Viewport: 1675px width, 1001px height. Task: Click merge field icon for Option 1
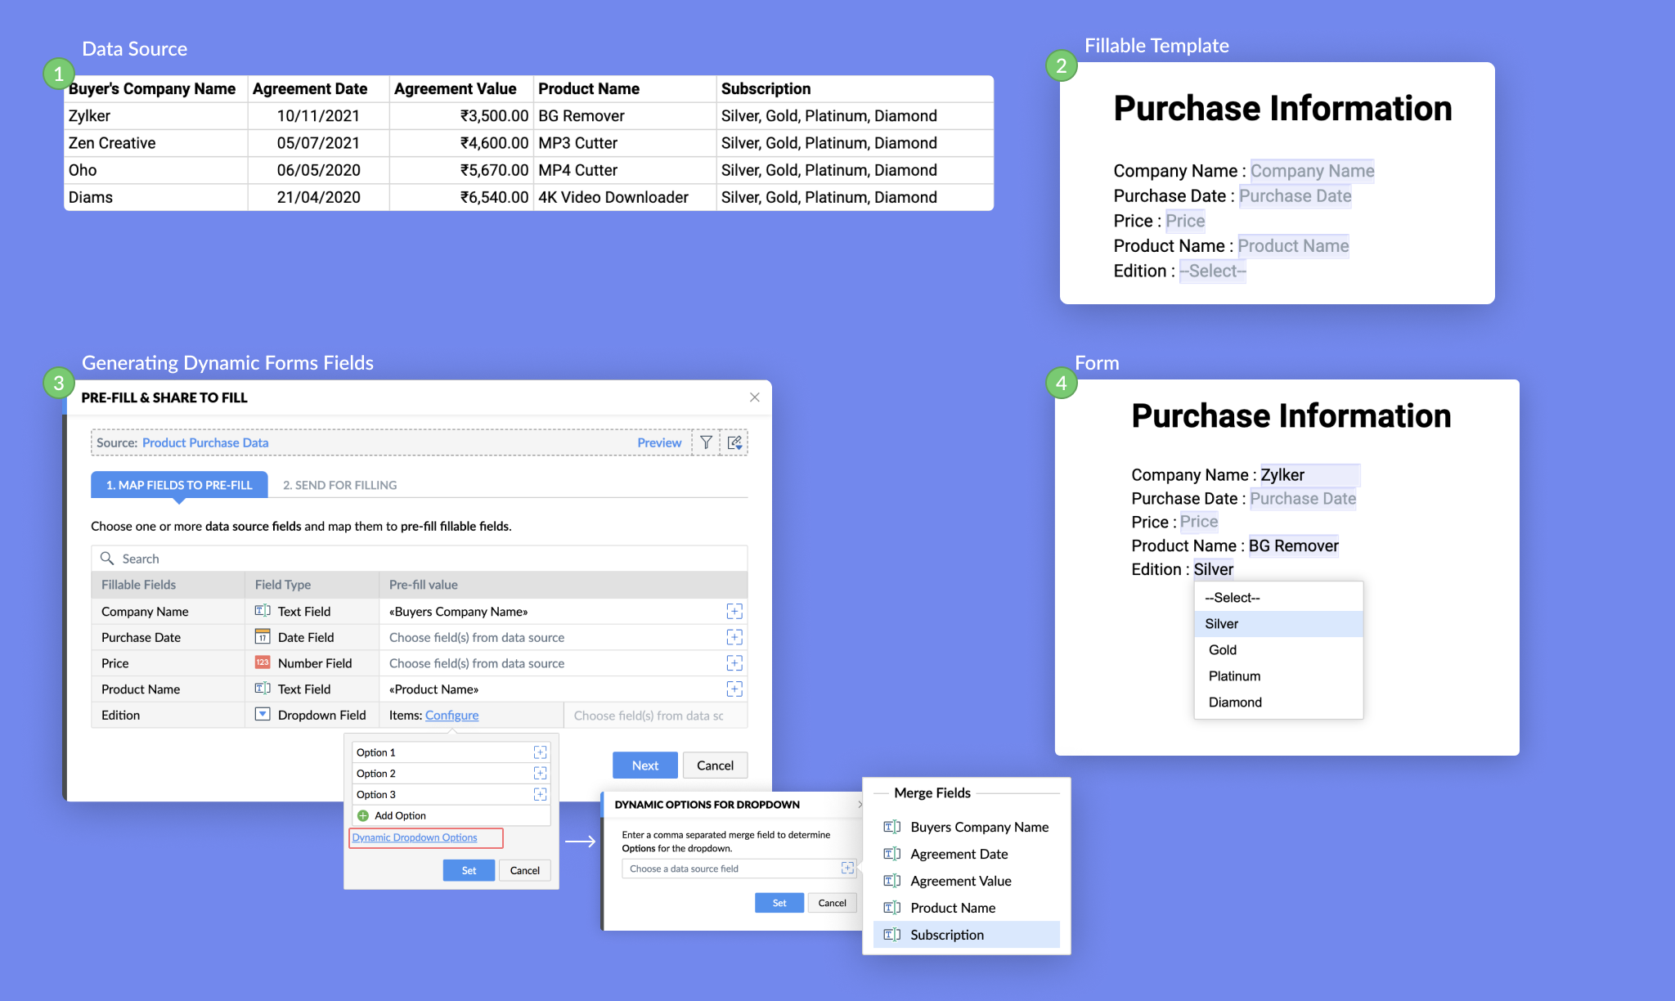(540, 752)
